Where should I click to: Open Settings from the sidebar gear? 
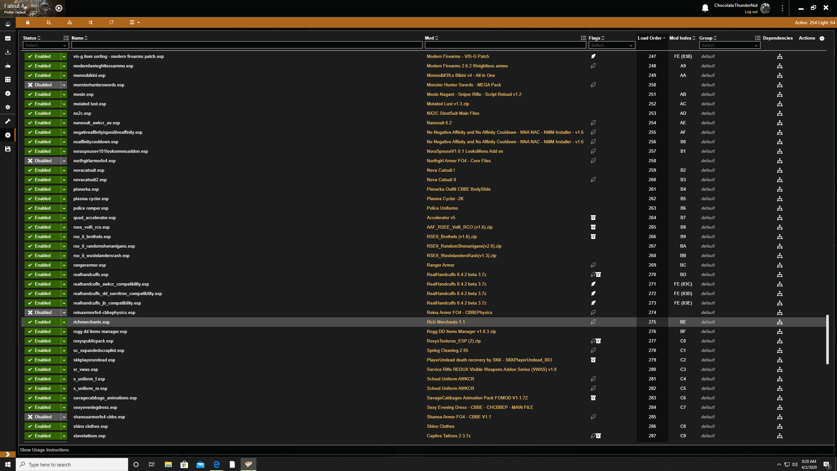8,107
